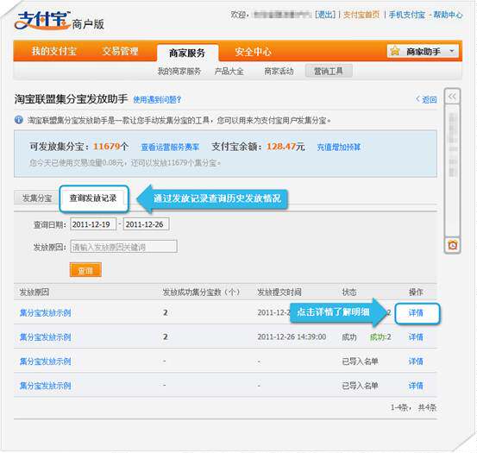The image size is (477, 453).
Task: Open 产品大全 submenu item
Action: (x=229, y=72)
